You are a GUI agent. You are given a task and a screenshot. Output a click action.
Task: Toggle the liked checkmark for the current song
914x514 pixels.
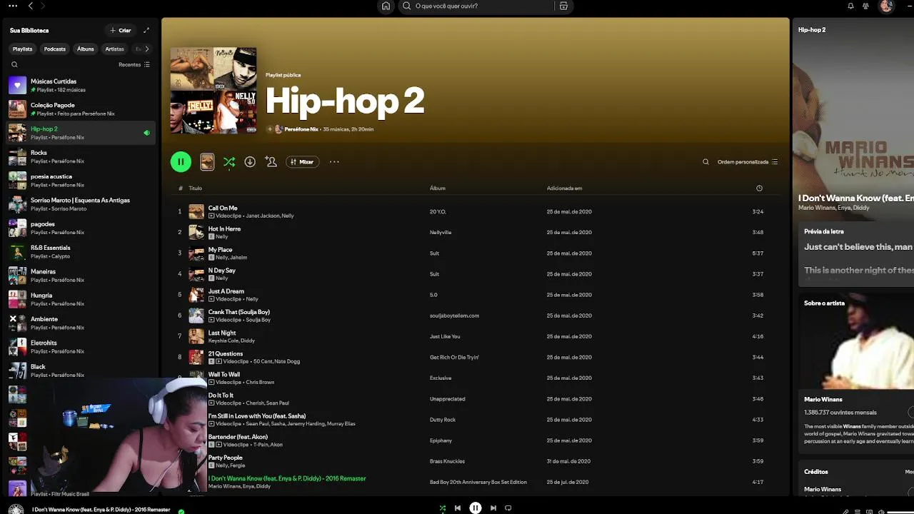(x=181, y=511)
